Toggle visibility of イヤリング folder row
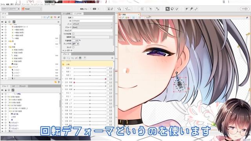This screenshot has width=251, height=141. pos(2,67)
